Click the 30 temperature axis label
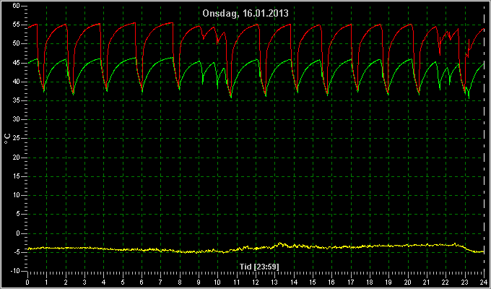Image resolution: width=491 pixels, height=289 pixels. pyautogui.click(x=17, y=119)
